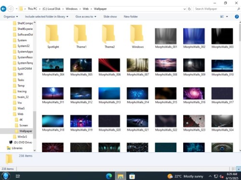
Task: Switch to large thumbnails view icon
Action: [239, 168]
